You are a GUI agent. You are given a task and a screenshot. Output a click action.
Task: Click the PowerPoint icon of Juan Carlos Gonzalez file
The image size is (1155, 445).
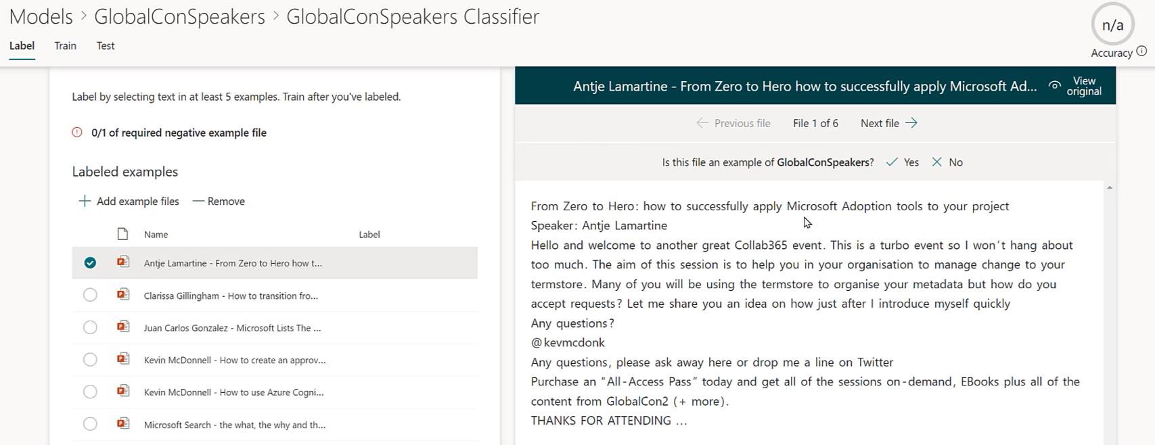tap(122, 327)
